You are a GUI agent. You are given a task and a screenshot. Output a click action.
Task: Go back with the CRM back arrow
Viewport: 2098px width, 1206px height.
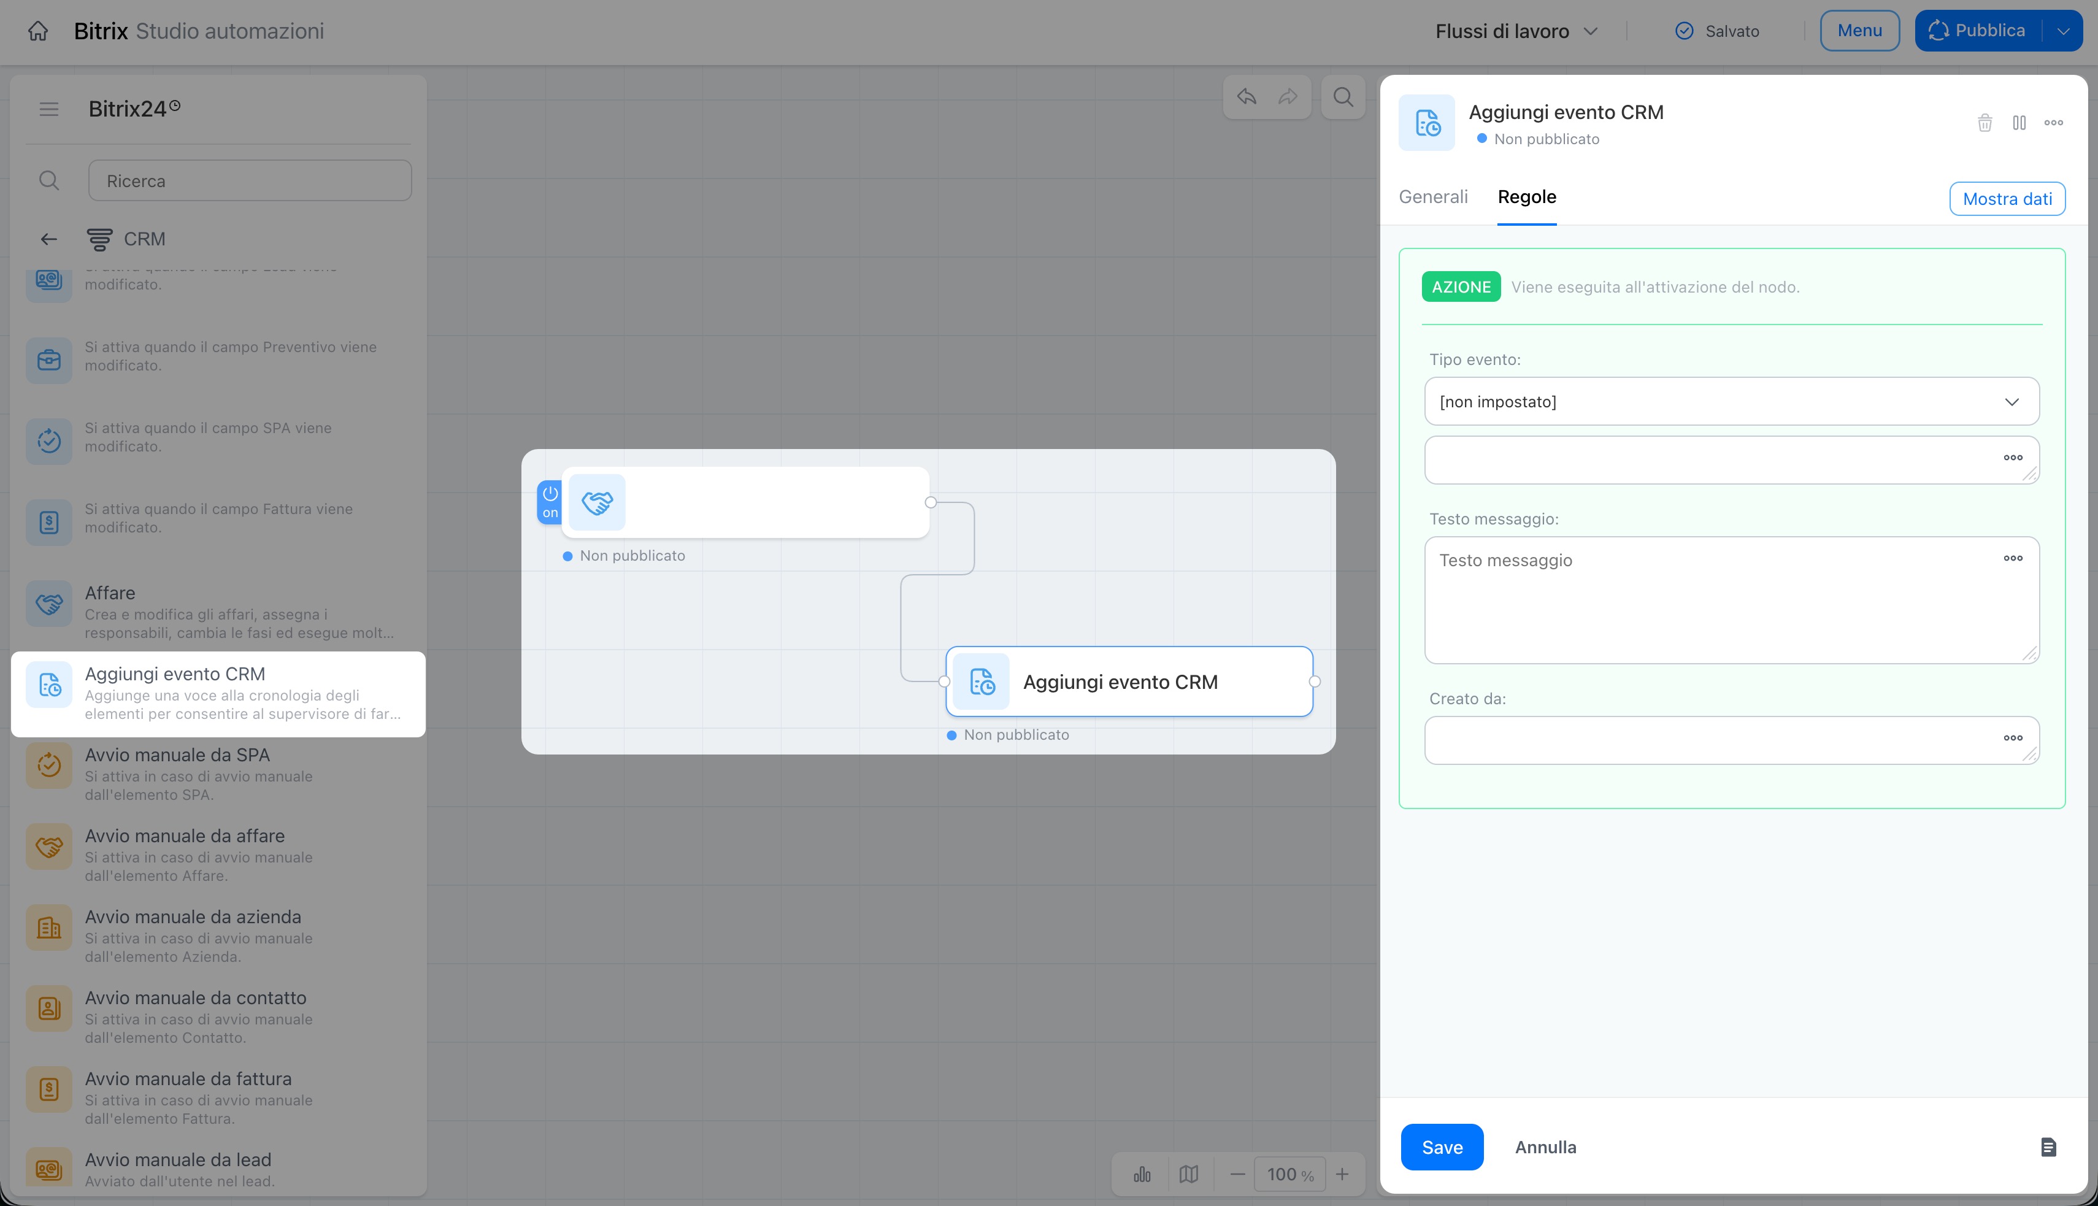pyautogui.click(x=49, y=239)
